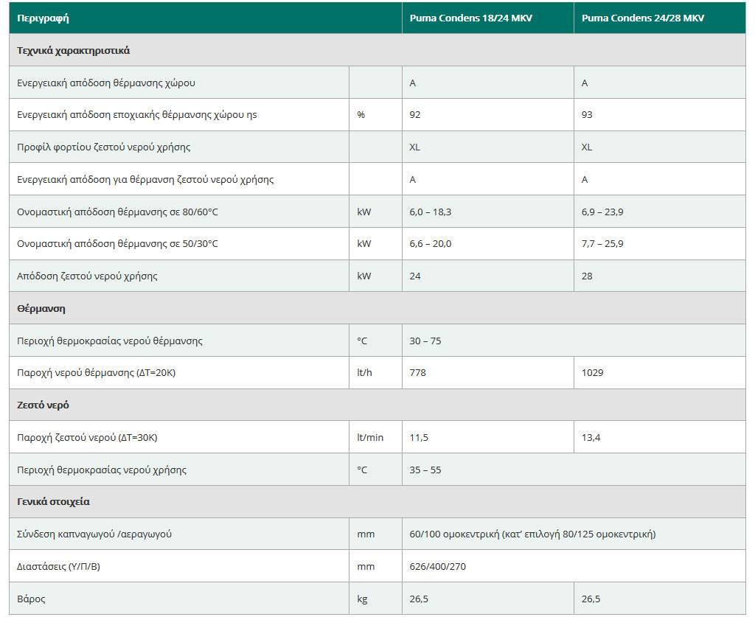Screen dimensions: 755x617
Task: Click the dimensions value 626/400/270
Action: point(437,566)
